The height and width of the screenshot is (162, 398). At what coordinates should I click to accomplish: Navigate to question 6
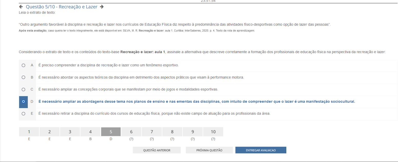pos(131,132)
